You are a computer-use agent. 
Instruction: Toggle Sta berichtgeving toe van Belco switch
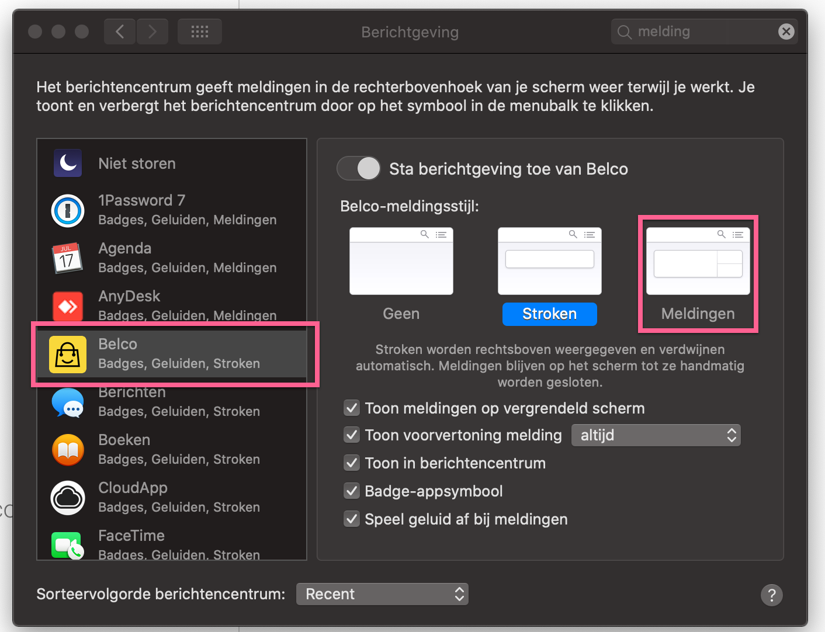coord(359,169)
